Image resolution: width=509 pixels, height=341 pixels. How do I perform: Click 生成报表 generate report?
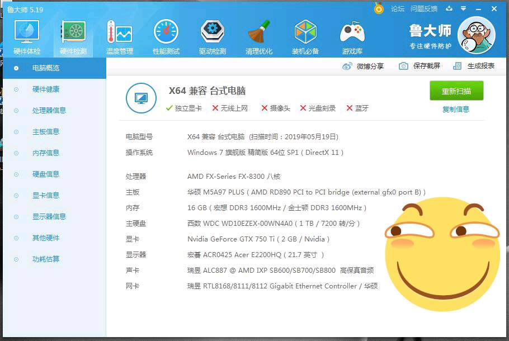tap(474, 66)
